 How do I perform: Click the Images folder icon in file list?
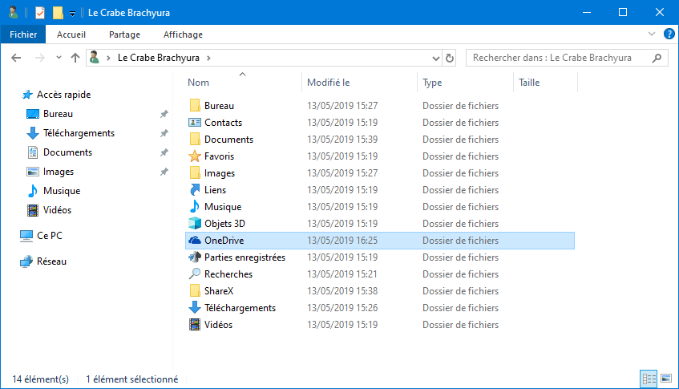click(195, 173)
